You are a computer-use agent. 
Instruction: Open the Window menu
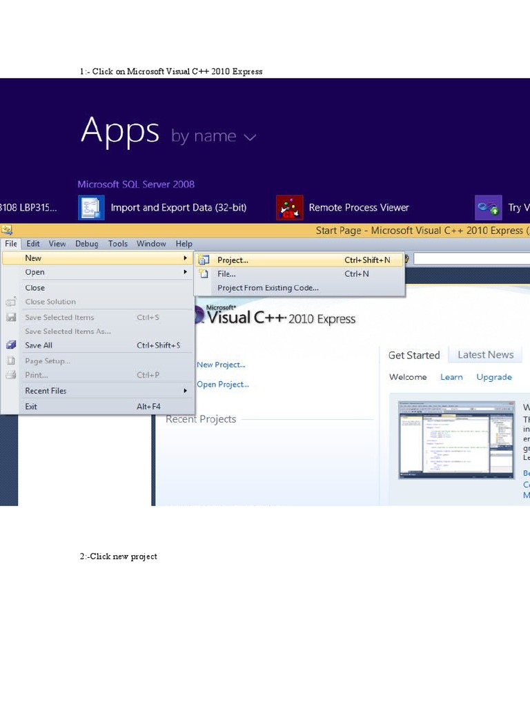151,244
